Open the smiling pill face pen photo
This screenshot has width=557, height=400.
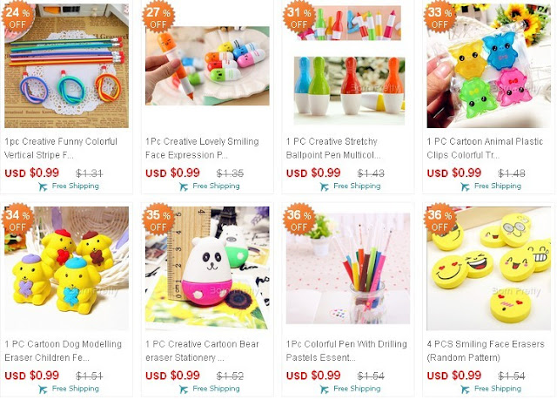(207, 65)
